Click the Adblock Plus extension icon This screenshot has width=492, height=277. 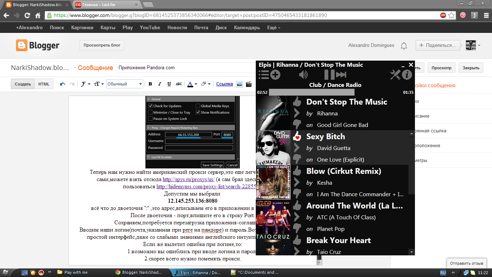coord(443,16)
